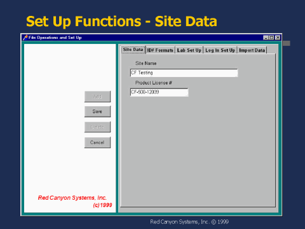Click the Site Name input field
Screen dimensions: 305x229
pos(184,73)
